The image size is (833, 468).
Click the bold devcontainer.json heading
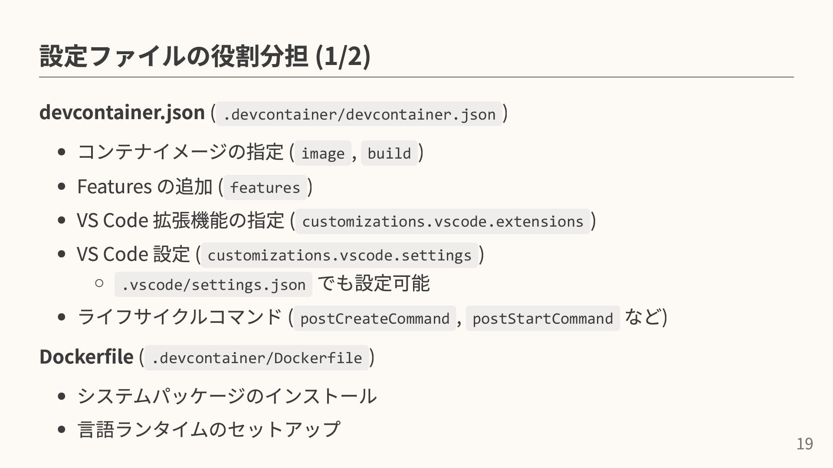pyautogui.click(x=122, y=113)
